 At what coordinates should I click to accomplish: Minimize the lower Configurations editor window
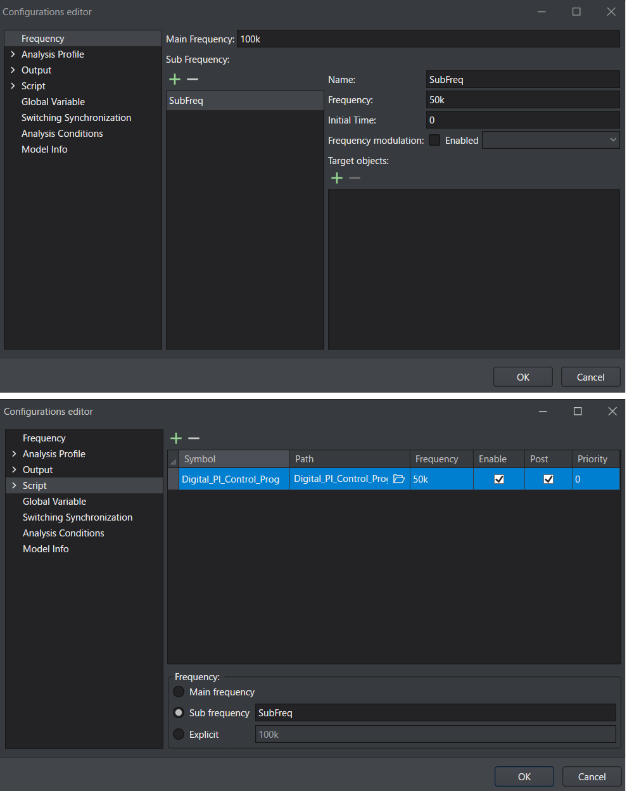tap(543, 411)
